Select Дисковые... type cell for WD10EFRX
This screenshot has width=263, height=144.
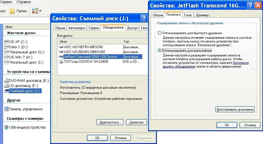pyautogui.click(x=131, y=47)
